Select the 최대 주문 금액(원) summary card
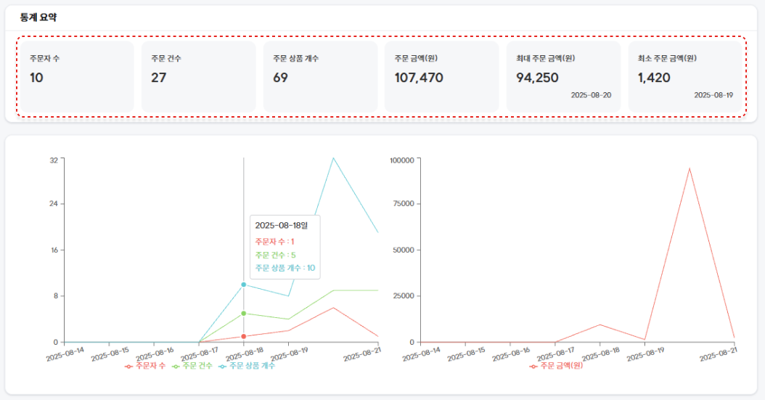The width and height of the screenshot is (765, 400). pyautogui.click(x=563, y=77)
